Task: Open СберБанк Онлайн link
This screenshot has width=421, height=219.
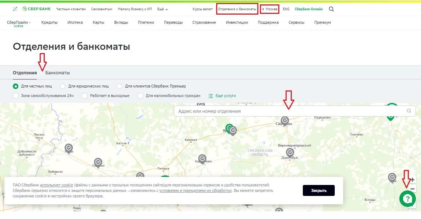Action: pyautogui.click(x=309, y=9)
